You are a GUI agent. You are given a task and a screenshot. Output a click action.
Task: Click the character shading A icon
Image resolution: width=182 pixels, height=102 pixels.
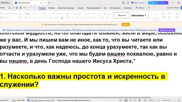pyautogui.click(x=68, y=18)
